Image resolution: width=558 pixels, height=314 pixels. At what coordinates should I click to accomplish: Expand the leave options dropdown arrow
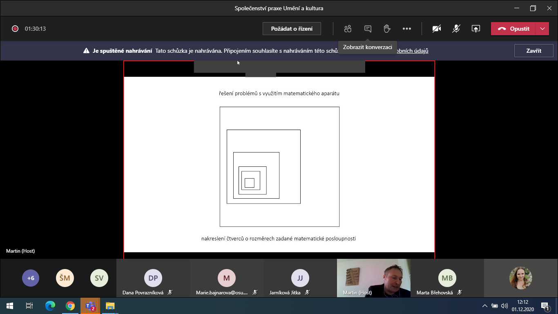pyautogui.click(x=542, y=29)
